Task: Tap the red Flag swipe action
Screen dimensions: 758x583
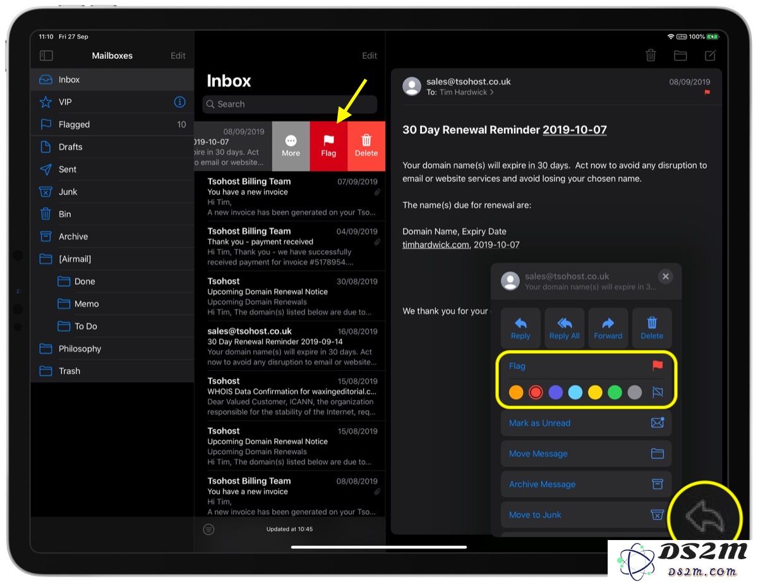Action: click(328, 146)
